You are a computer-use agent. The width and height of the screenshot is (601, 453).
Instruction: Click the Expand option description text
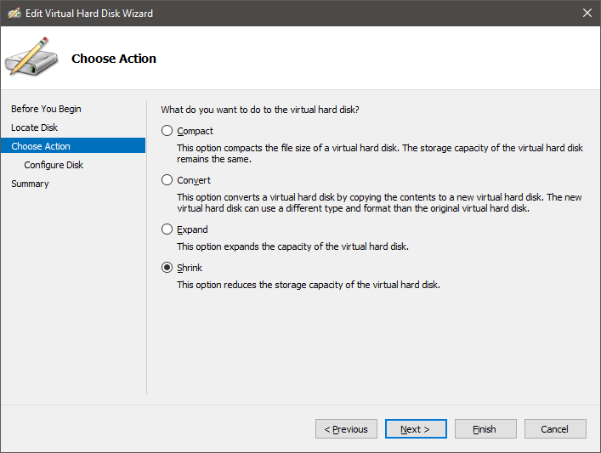(x=292, y=246)
